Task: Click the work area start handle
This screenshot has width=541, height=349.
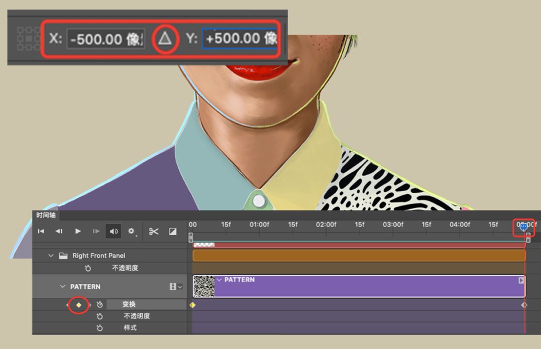Action: (191, 238)
